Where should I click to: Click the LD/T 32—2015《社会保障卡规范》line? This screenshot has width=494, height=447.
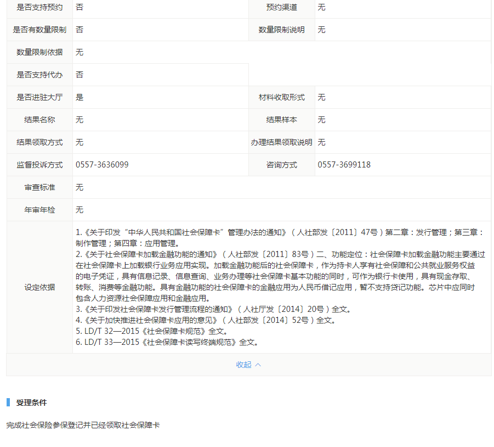pos(151,332)
